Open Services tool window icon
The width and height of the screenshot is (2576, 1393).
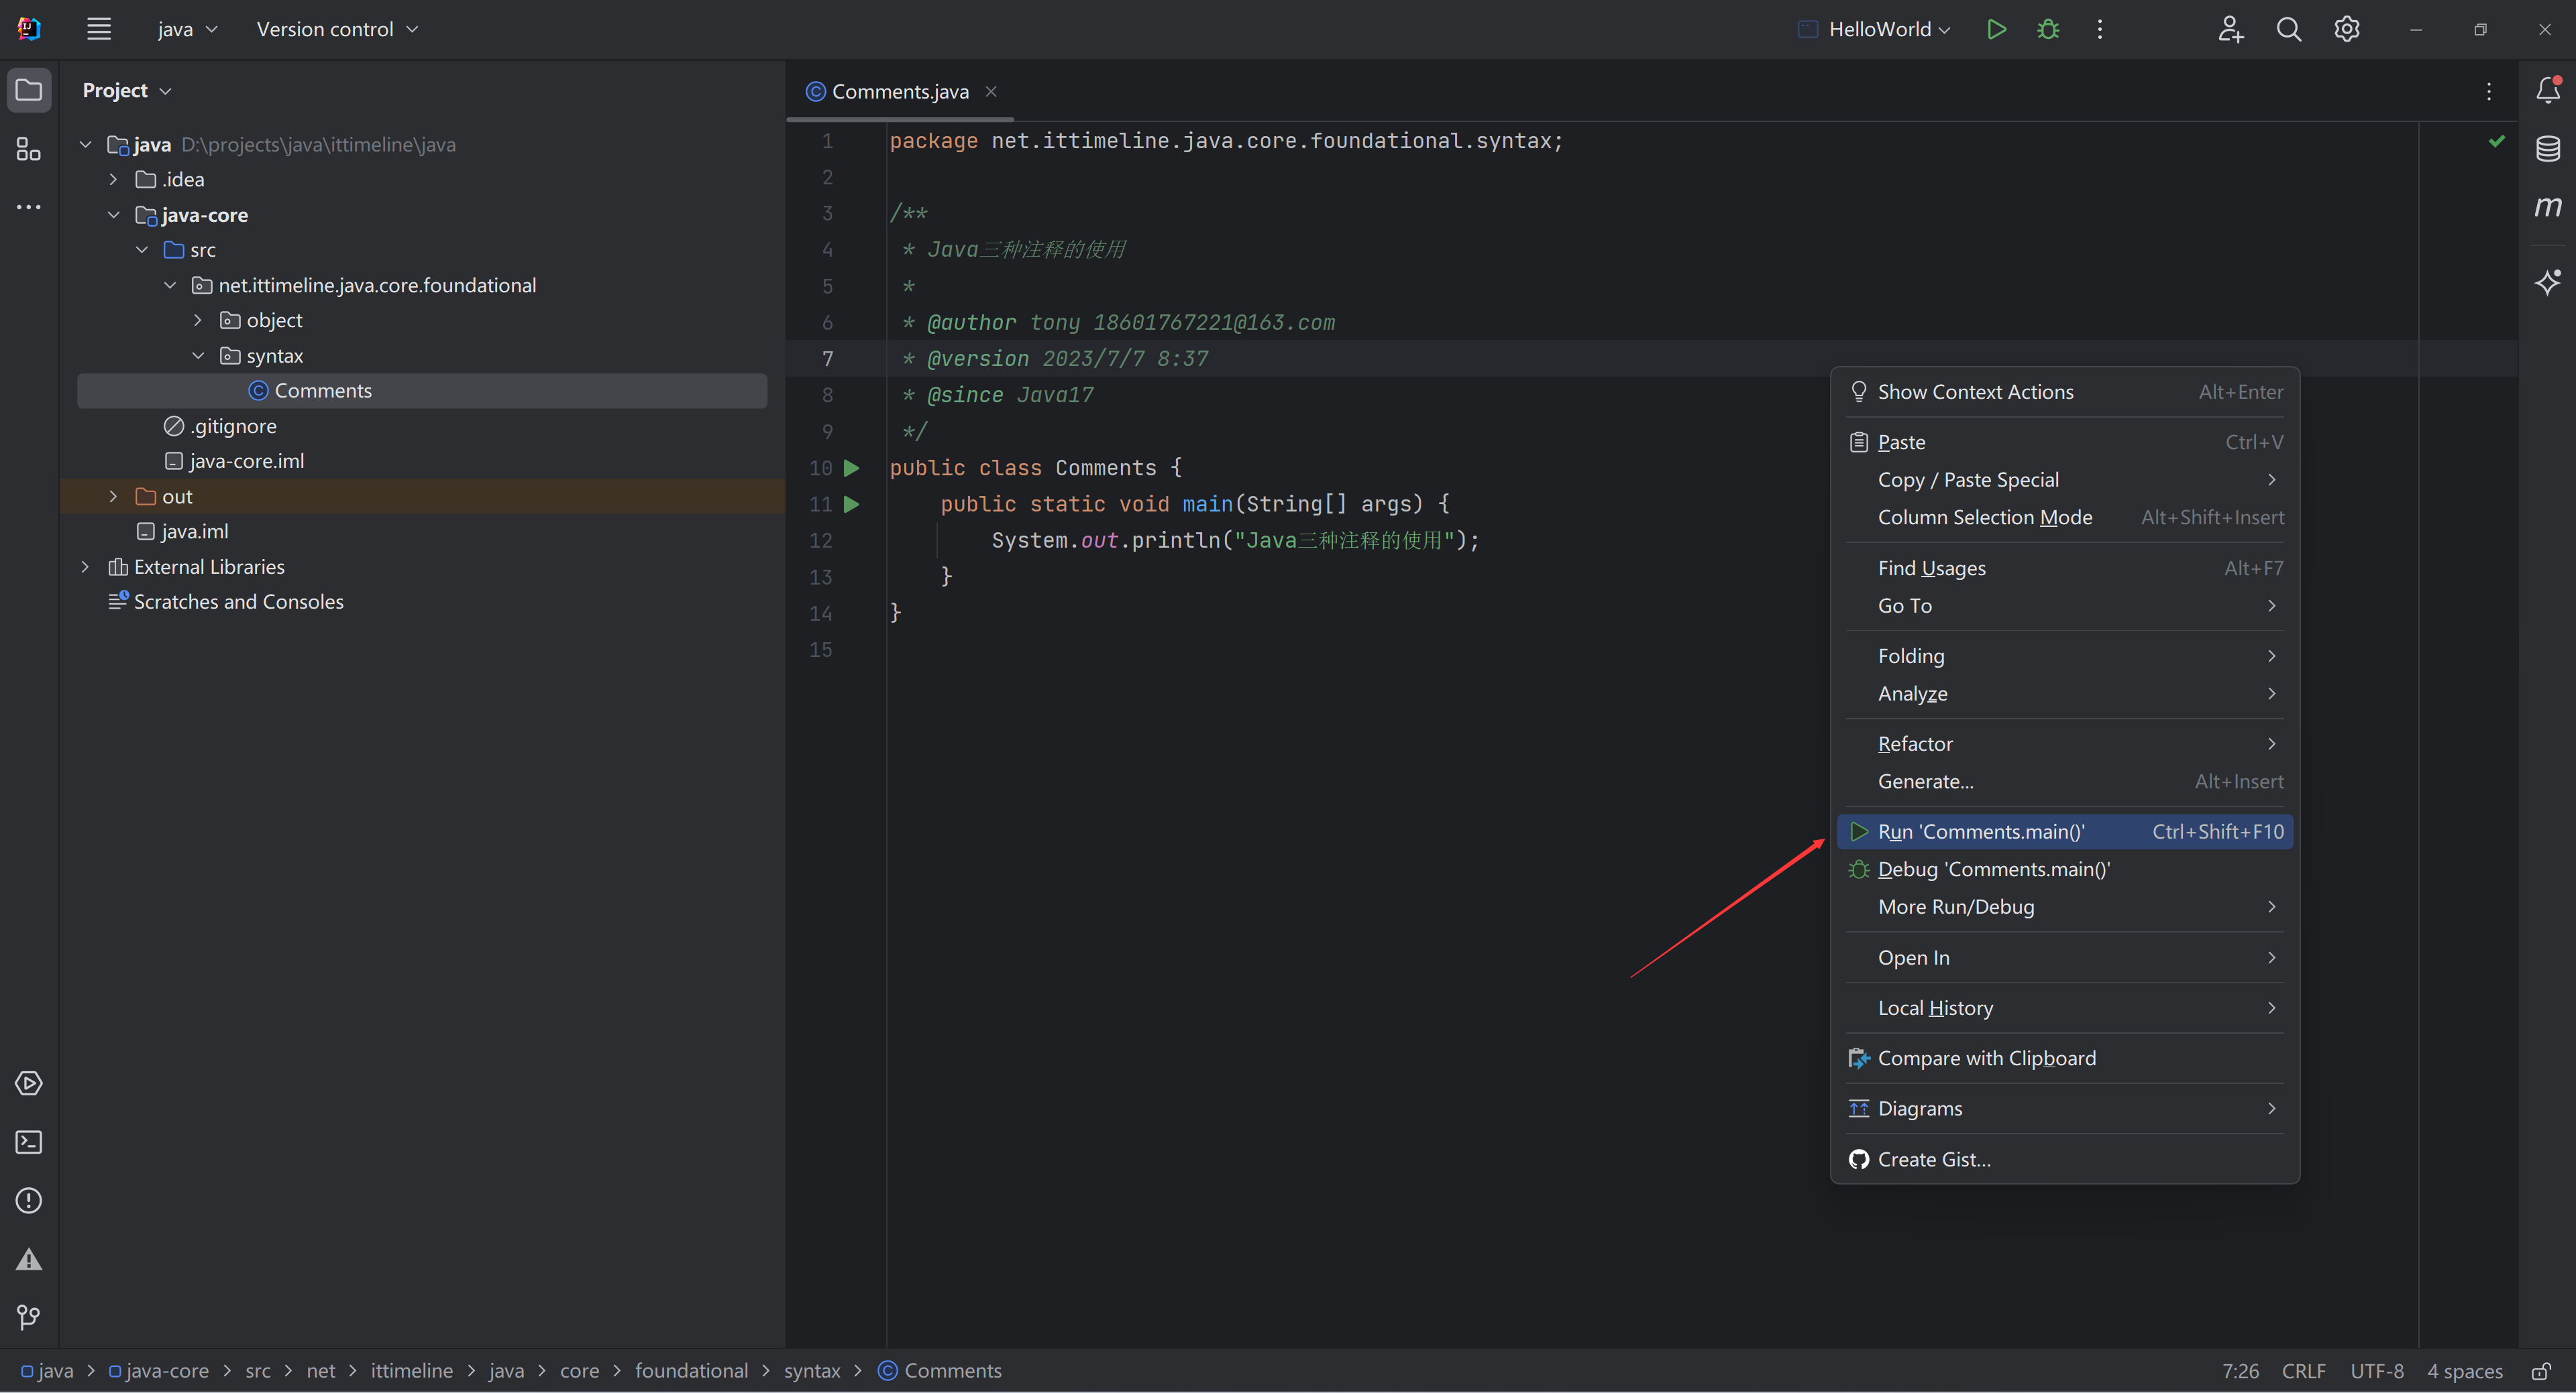pyautogui.click(x=29, y=1083)
